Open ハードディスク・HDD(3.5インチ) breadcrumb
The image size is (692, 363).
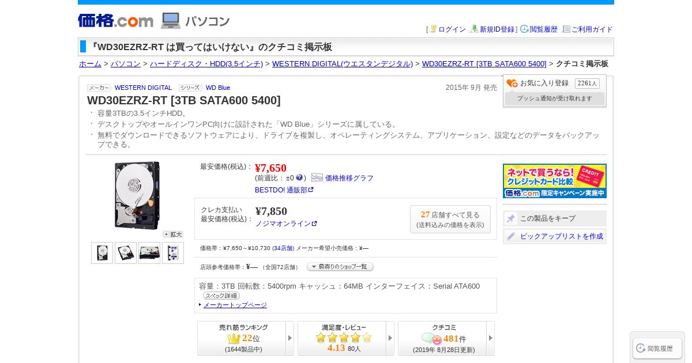[206, 64]
